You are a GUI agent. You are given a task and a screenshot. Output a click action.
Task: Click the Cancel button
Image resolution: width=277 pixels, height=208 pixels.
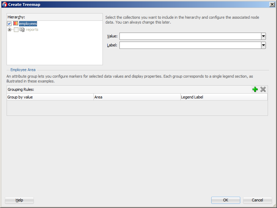click(257, 200)
